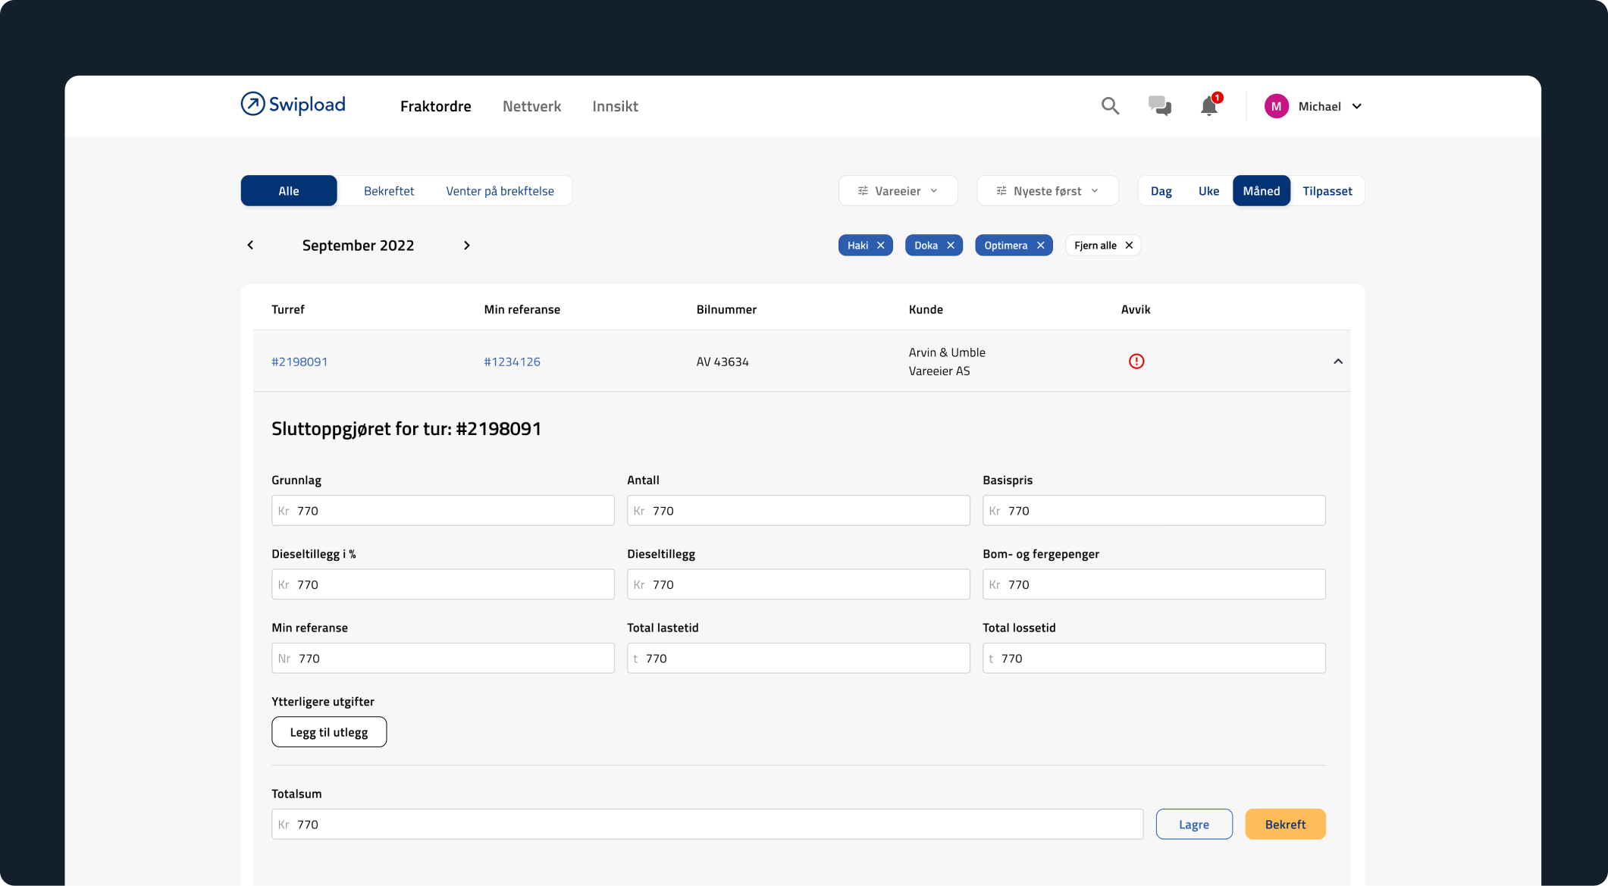
Task: Remove the Doka filter chip
Action: tap(950, 246)
